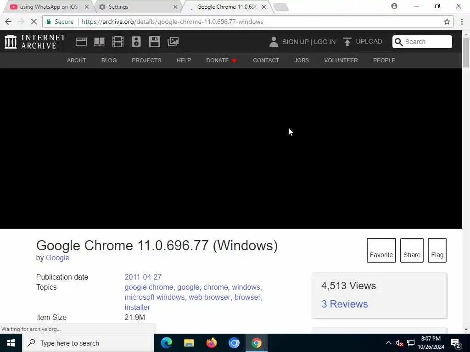Open the Video (film) icon

tap(118, 42)
